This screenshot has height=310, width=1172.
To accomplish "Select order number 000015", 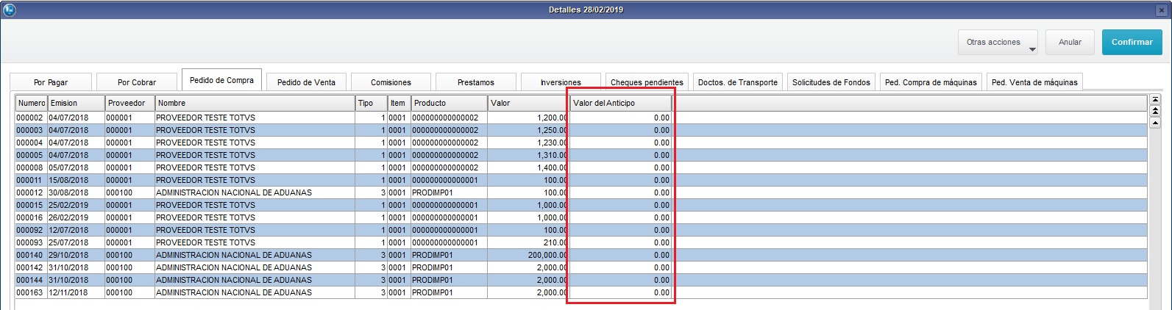I will click(30, 205).
